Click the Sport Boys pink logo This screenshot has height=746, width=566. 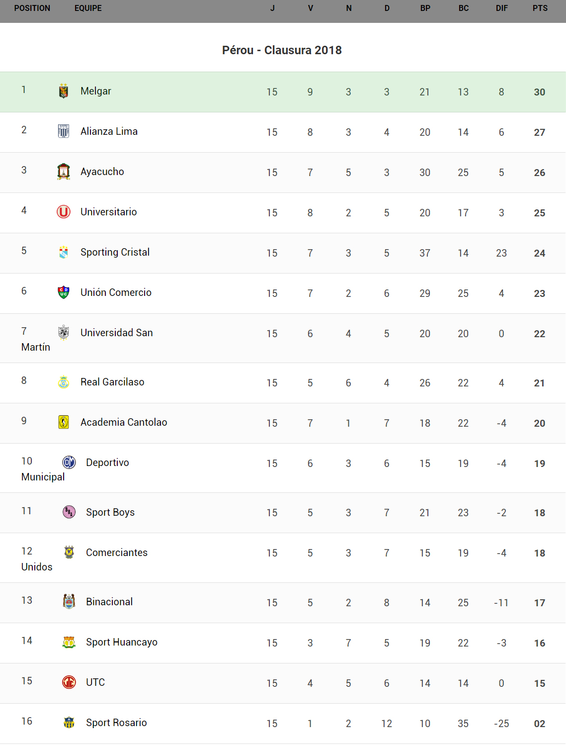(x=69, y=512)
